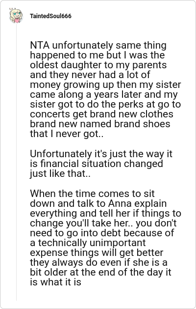Click the 'NTA' verdict at comment start

pos(40,46)
